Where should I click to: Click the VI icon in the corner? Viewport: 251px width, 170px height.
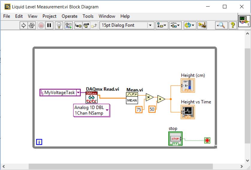click(244, 21)
